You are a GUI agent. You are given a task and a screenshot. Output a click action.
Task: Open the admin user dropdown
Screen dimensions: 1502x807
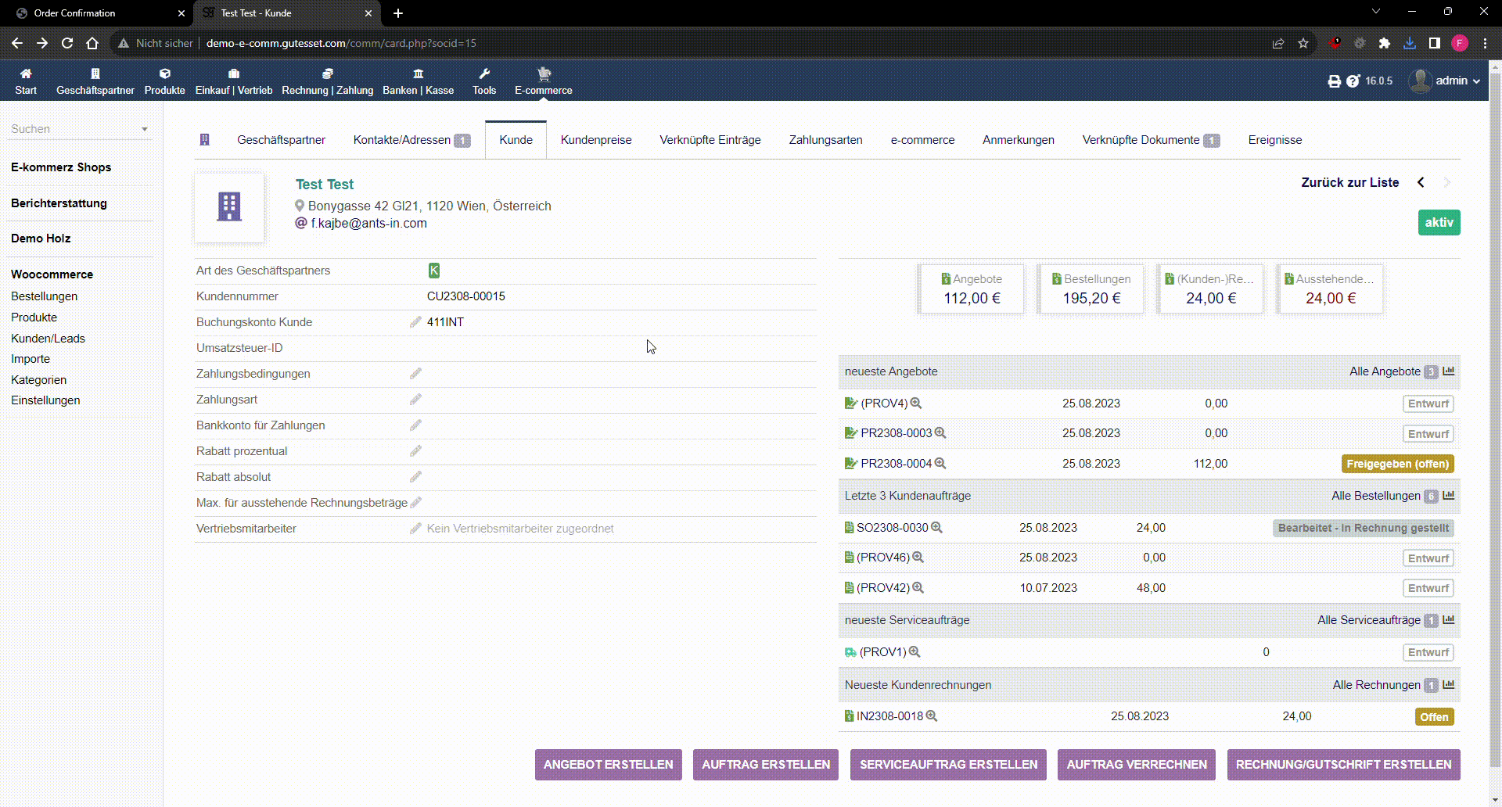[1444, 81]
